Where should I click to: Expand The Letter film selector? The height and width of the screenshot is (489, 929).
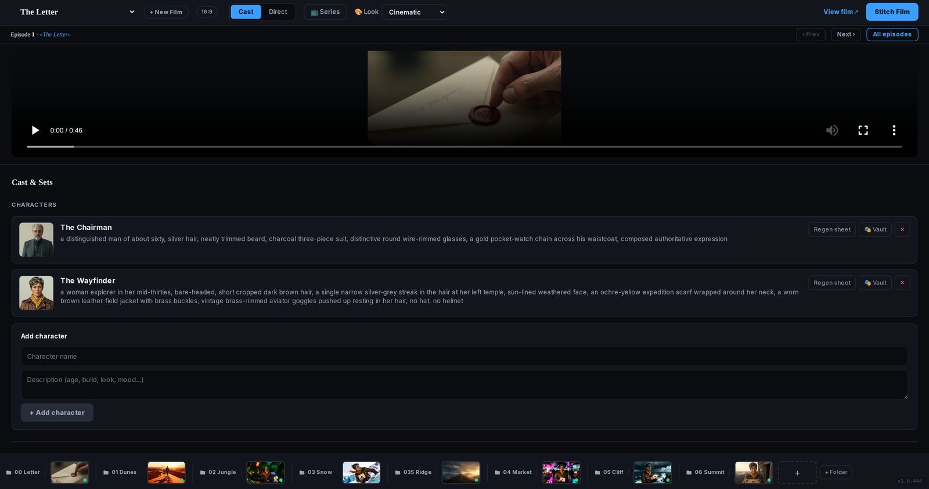[x=77, y=12]
